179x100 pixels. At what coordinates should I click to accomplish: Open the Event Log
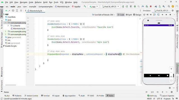(152, 96)
